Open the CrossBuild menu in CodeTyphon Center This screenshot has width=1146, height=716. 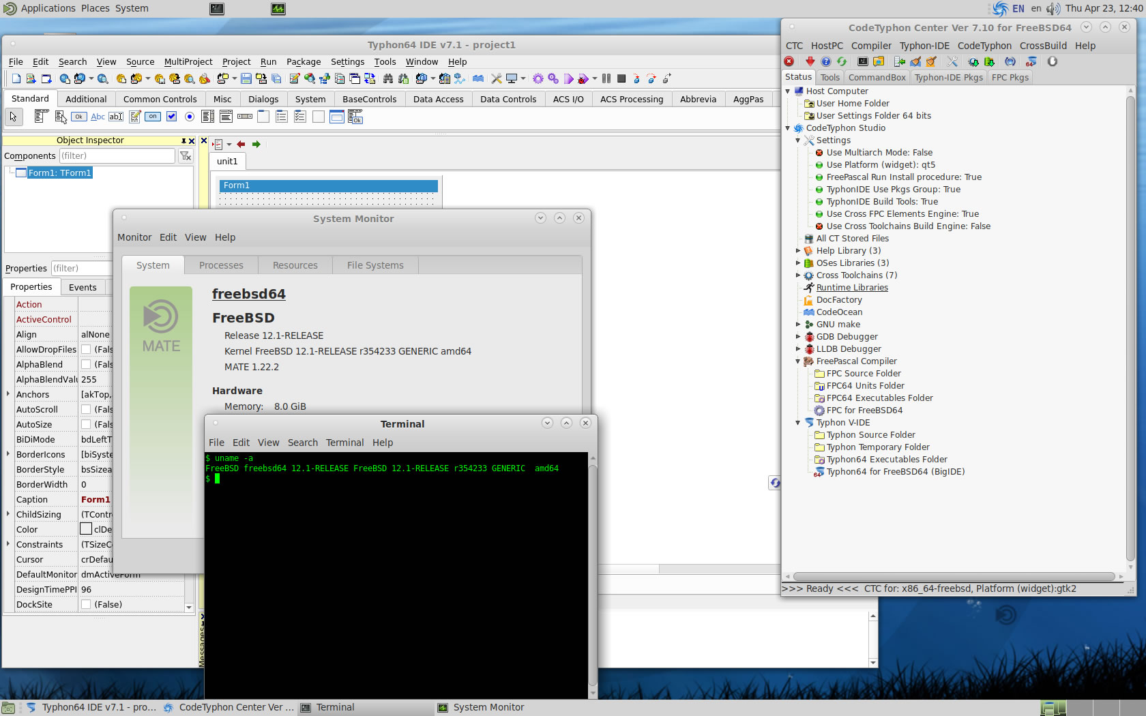(x=1043, y=46)
